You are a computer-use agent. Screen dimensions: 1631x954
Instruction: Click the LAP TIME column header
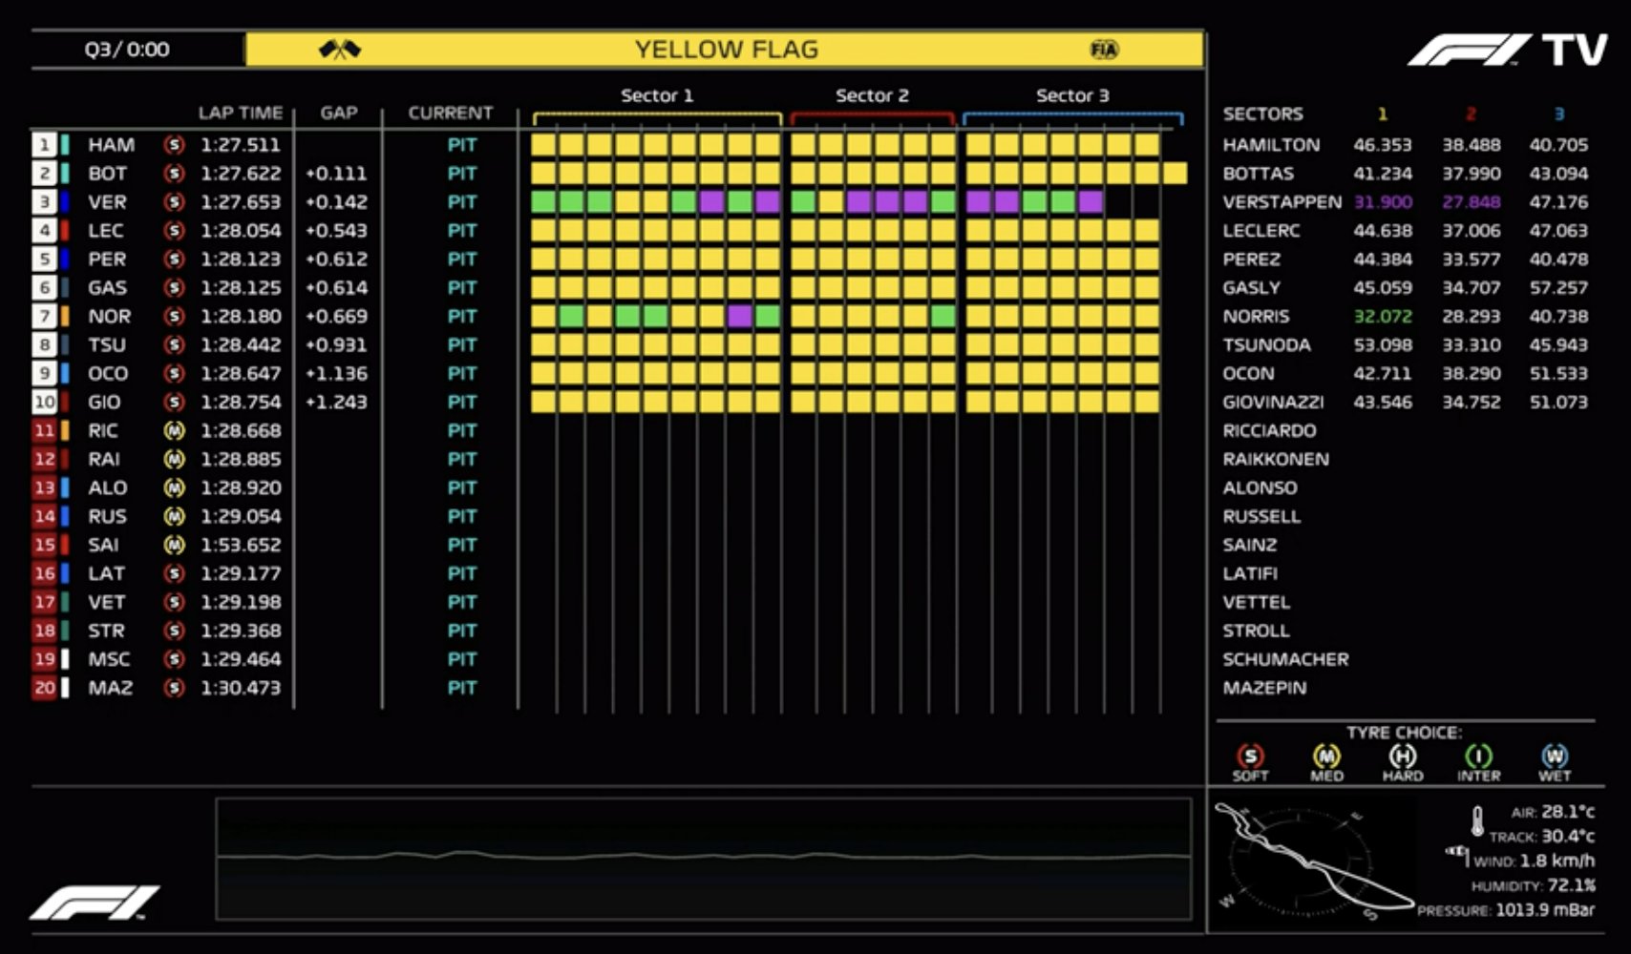click(241, 113)
